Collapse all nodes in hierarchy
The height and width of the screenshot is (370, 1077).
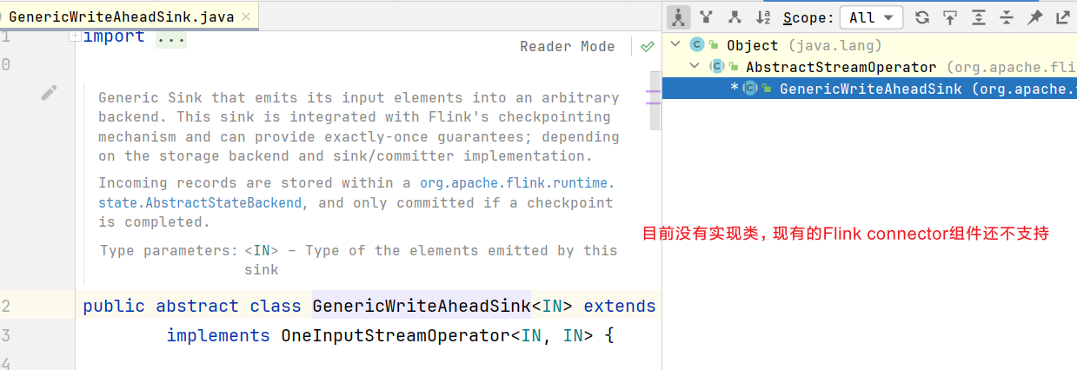1007,17
